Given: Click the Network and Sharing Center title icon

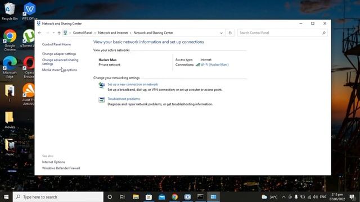Looking at the screenshot, I should [x=39, y=24].
